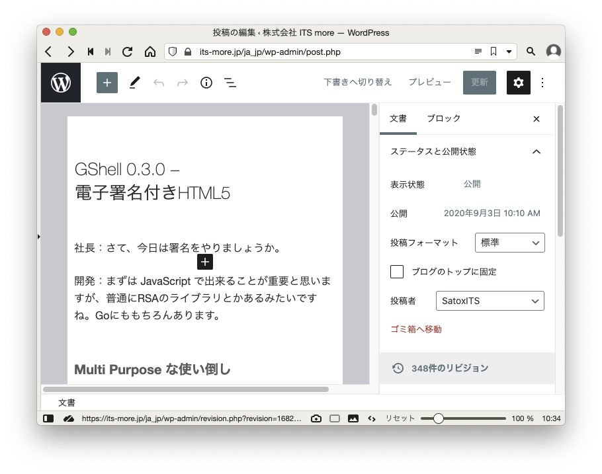The height and width of the screenshot is (474, 602).
Task: Select the pencil edit tool
Action: [x=134, y=83]
